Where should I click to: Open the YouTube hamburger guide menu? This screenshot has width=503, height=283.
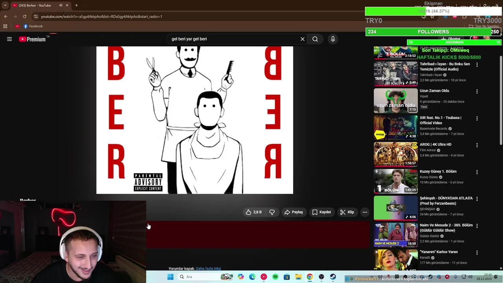coord(9,39)
